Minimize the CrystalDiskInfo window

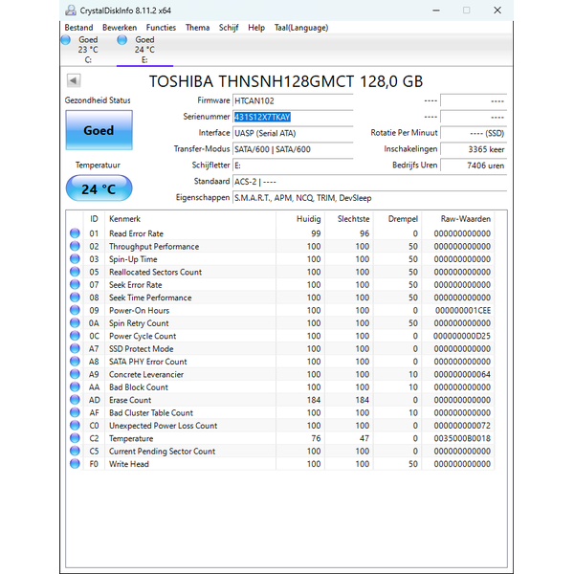tap(436, 11)
